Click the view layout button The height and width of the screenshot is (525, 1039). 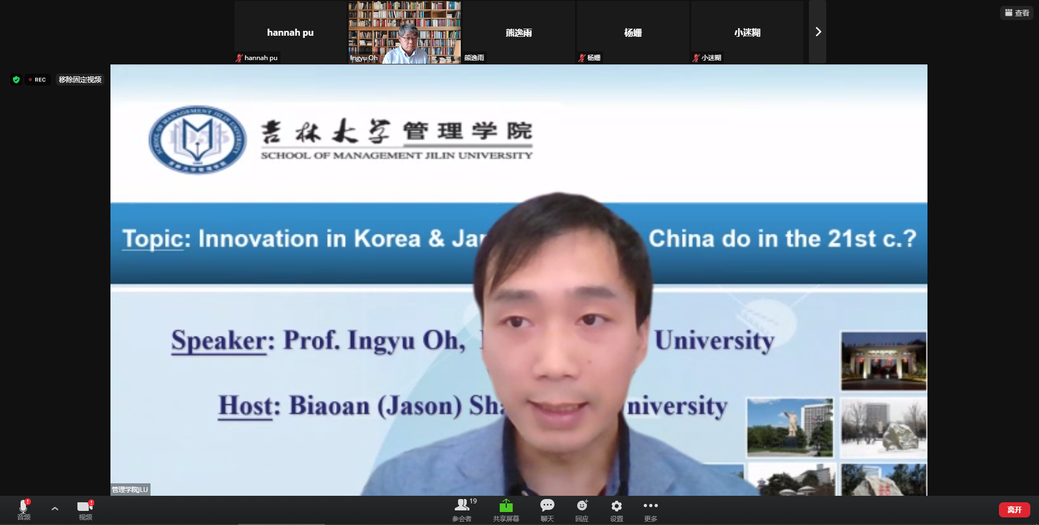(1017, 13)
